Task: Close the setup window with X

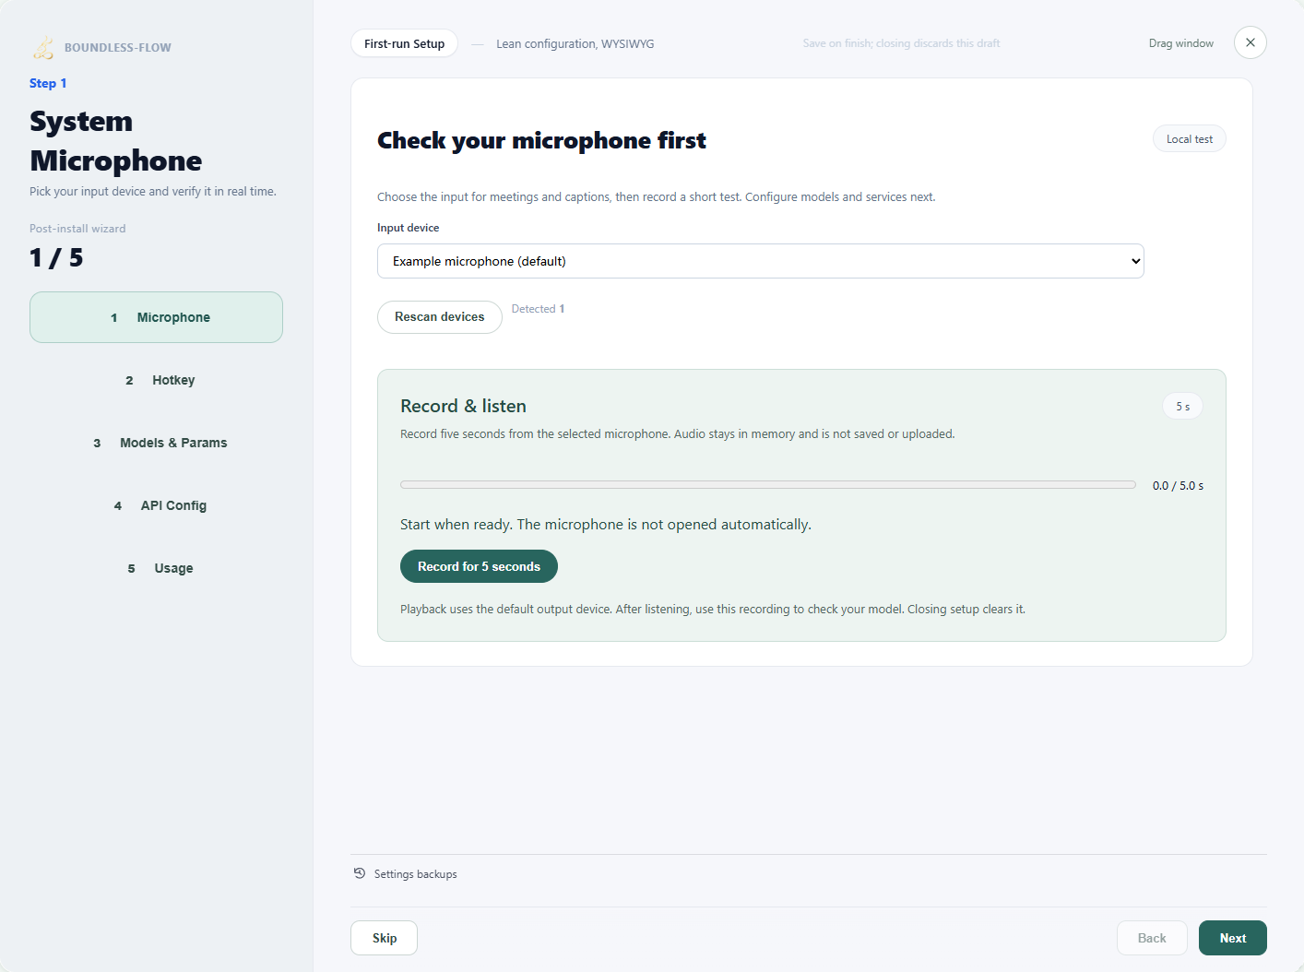Action: point(1251,42)
